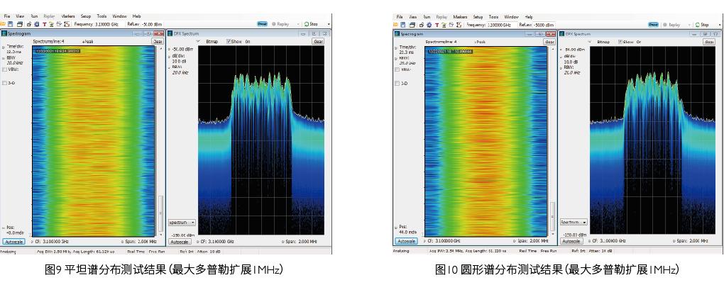Open the Setup menu in Figure 9 window

pos(85,16)
